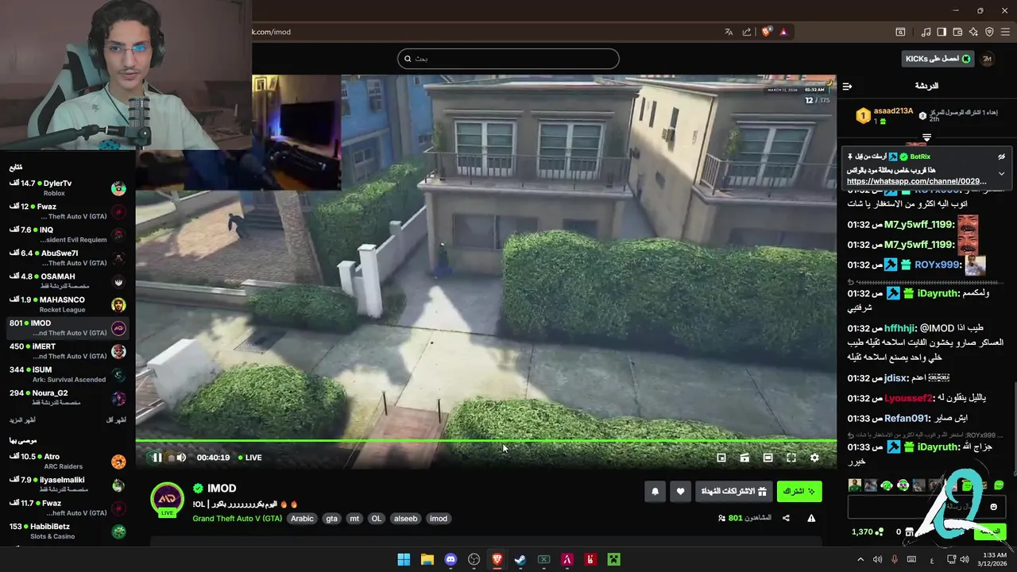Open gifted subscriptions button
Viewport: 1017px width, 572px height.
click(x=733, y=492)
